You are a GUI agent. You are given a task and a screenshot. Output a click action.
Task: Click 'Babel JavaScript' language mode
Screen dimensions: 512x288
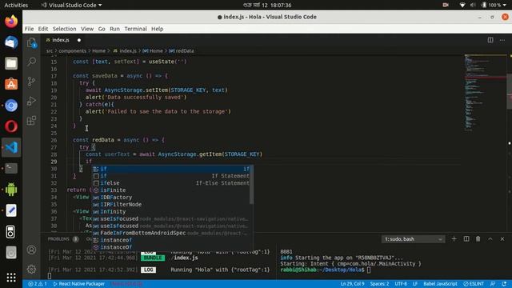(440, 284)
